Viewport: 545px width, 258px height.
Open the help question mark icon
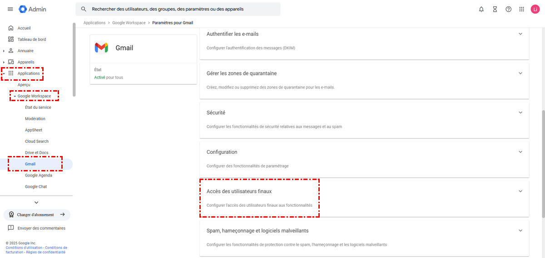(x=509, y=9)
